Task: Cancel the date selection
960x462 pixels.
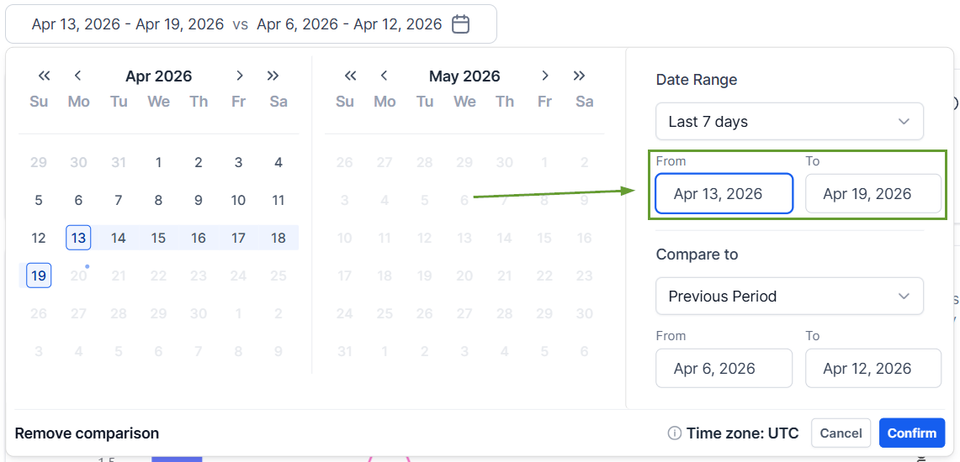Action: pos(841,433)
